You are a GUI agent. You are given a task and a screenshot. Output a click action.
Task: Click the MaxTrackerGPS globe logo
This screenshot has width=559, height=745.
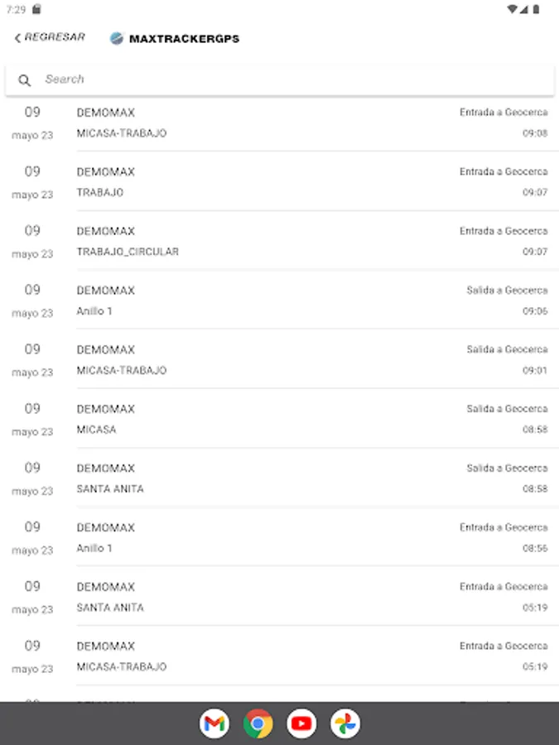click(117, 38)
